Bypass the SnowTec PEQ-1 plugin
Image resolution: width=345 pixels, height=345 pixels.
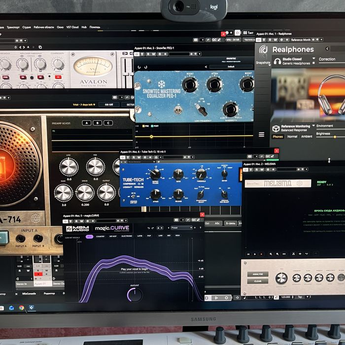coord(137,54)
